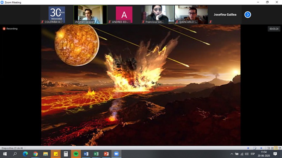This screenshot has width=282, height=158.
Task: Click muted mic icon on COLOMBA A... tile
Action: pos(42,22)
